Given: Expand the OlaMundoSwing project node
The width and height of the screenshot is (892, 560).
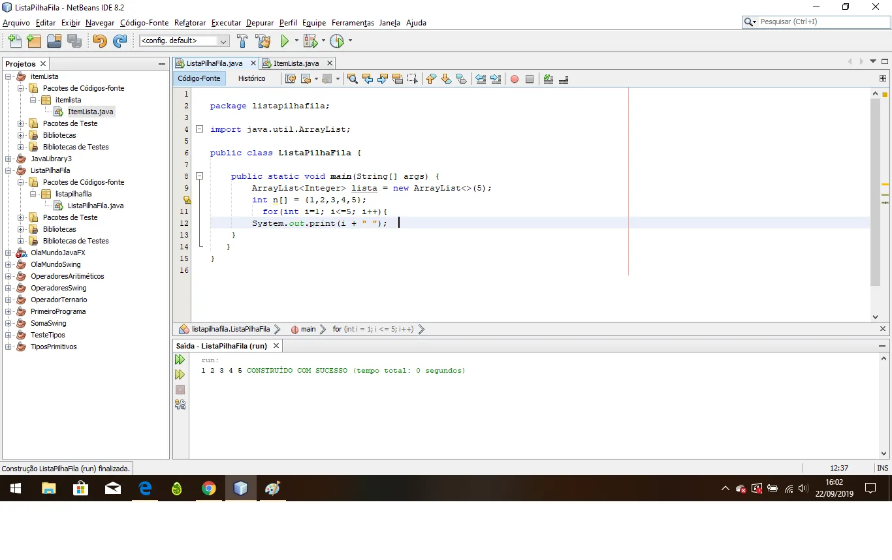Looking at the screenshot, I should pyautogui.click(x=8, y=264).
